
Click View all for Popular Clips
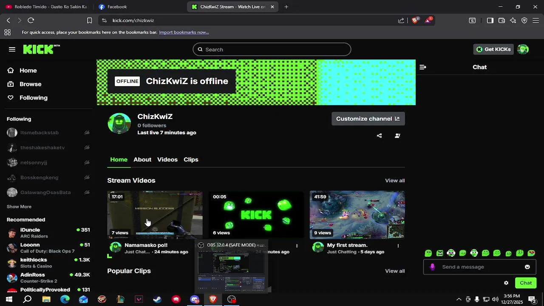click(x=395, y=271)
